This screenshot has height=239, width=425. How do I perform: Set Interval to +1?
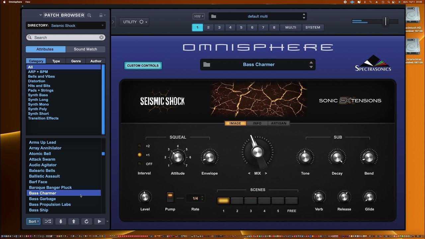140,155
